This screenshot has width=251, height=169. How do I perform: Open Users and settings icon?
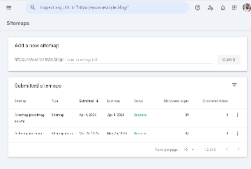tap(210, 7)
